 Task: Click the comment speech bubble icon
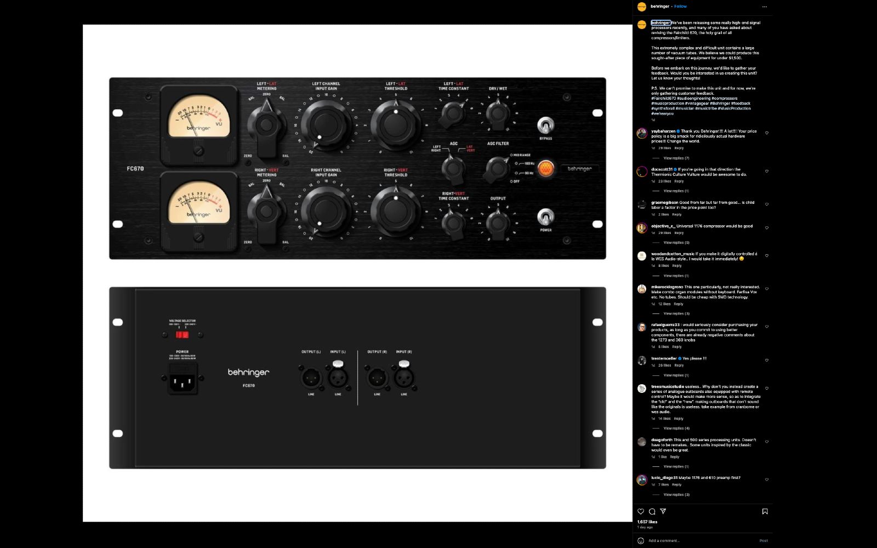[652, 511]
